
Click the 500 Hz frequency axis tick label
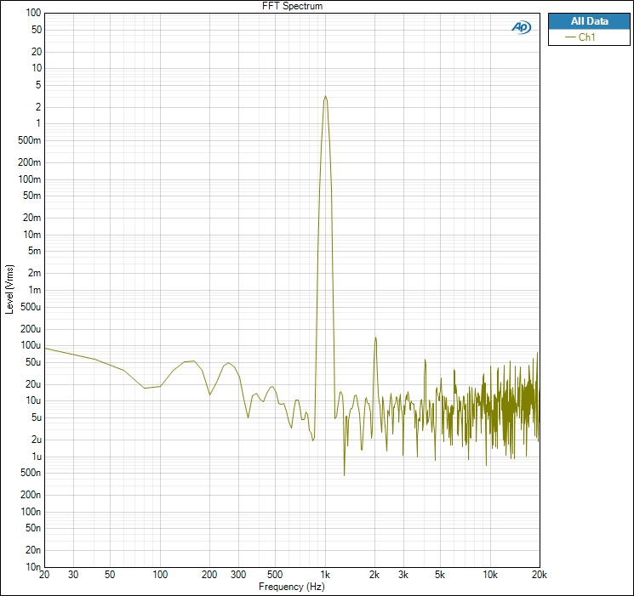point(275,574)
